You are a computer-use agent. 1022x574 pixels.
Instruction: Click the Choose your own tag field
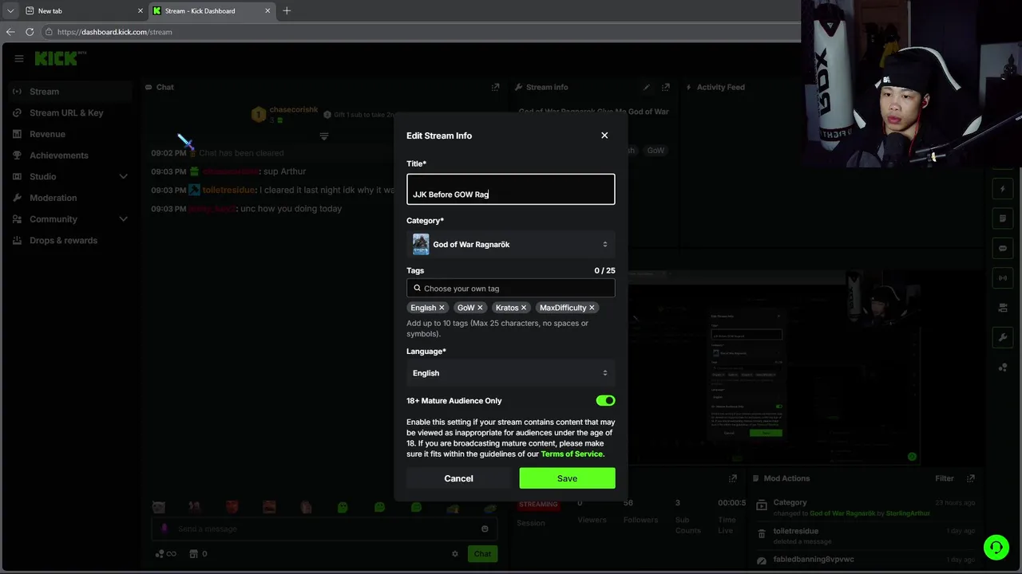pyautogui.click(x=511, y=289)
